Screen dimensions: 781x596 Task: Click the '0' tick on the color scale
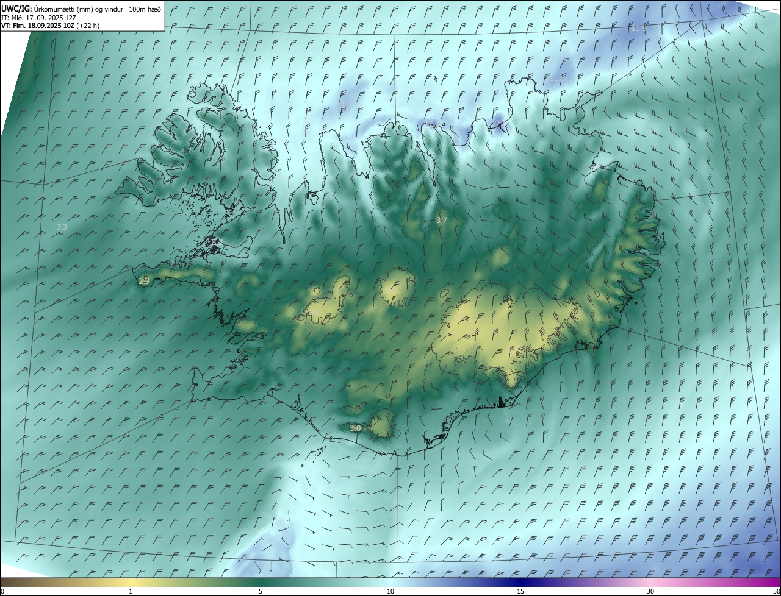pos(2,591)
